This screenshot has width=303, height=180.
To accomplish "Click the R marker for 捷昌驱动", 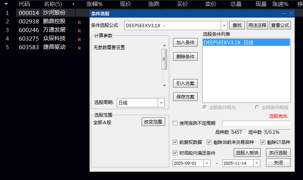I will coord(79,48).
